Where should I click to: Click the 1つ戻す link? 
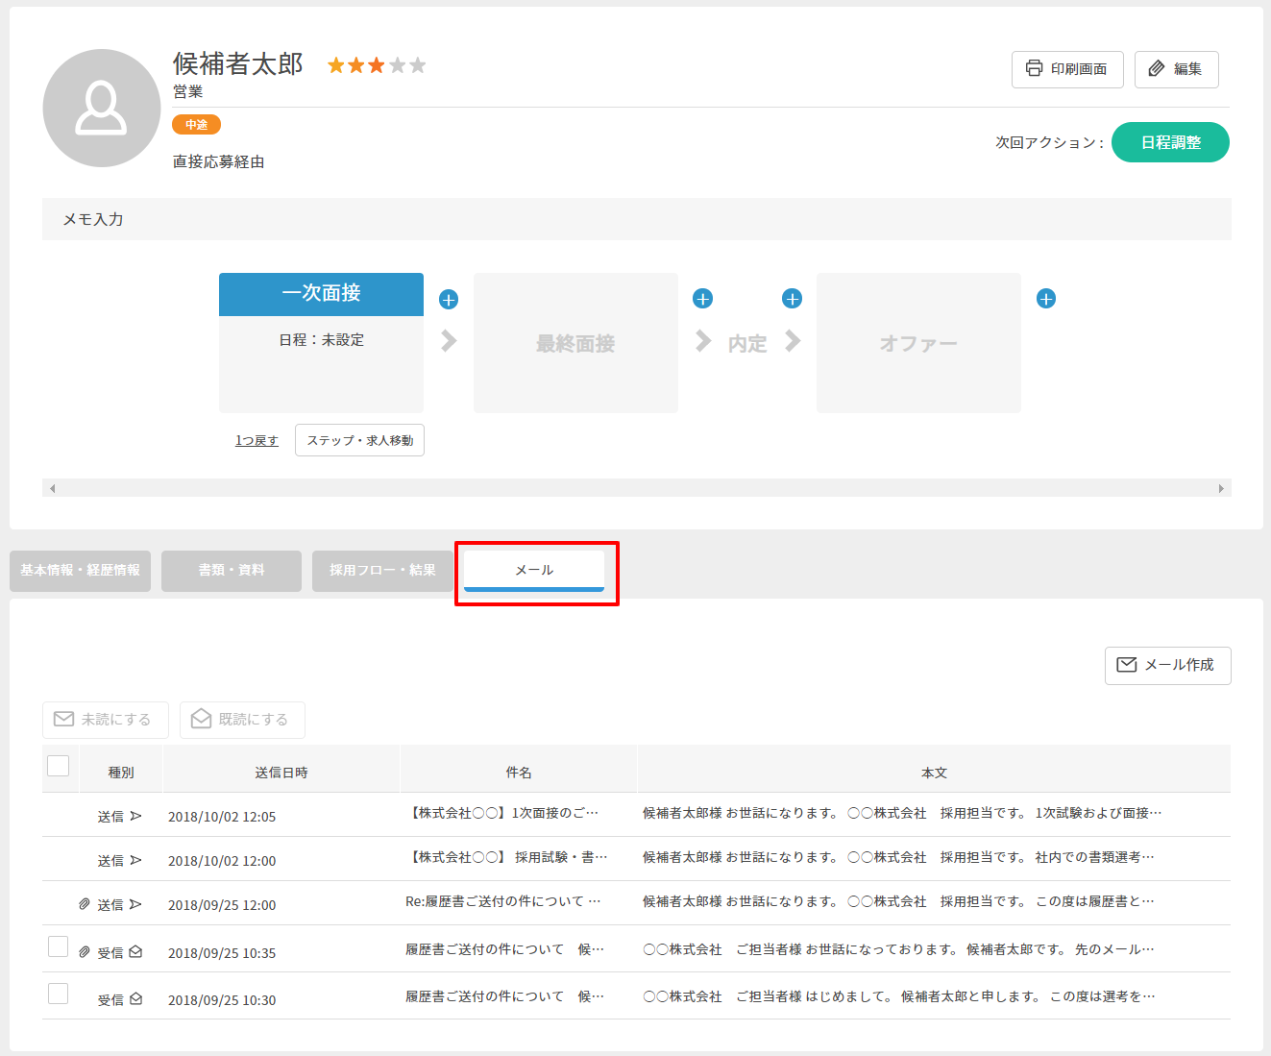[257, 440]
